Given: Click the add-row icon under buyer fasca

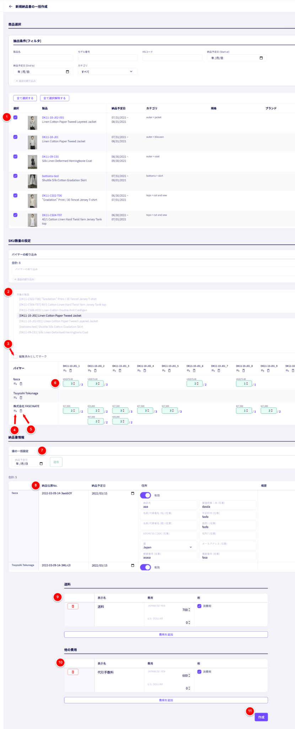Looking at the screenshot, I should coord(15,384).
